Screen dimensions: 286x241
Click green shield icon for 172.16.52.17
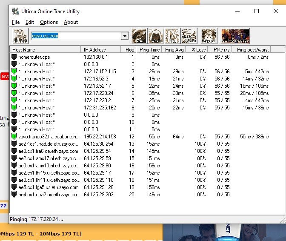point(14,86)
